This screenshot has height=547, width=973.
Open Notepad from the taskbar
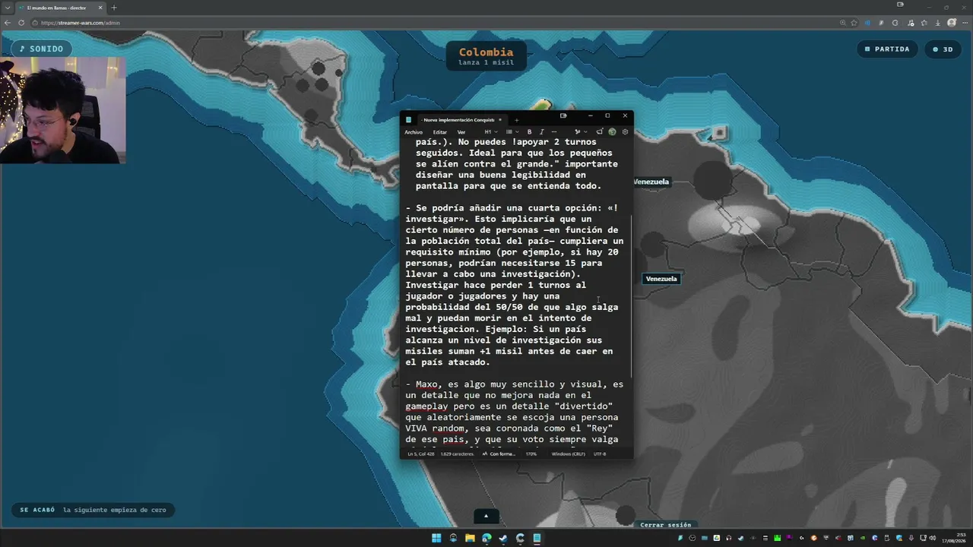537,538
